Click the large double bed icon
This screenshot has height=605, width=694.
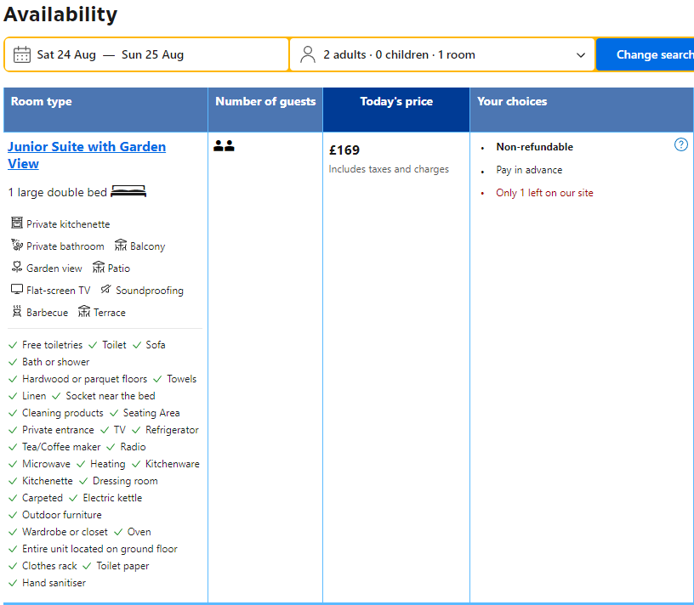pyautogui.click(x=128, y=192)
